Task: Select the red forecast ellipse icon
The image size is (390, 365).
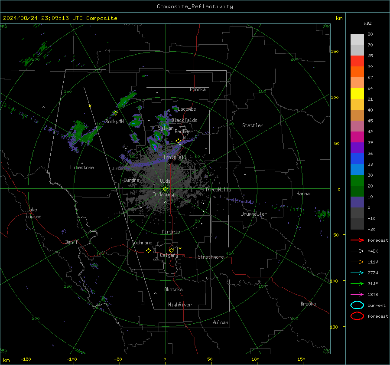Action: [x=357, y=316]
